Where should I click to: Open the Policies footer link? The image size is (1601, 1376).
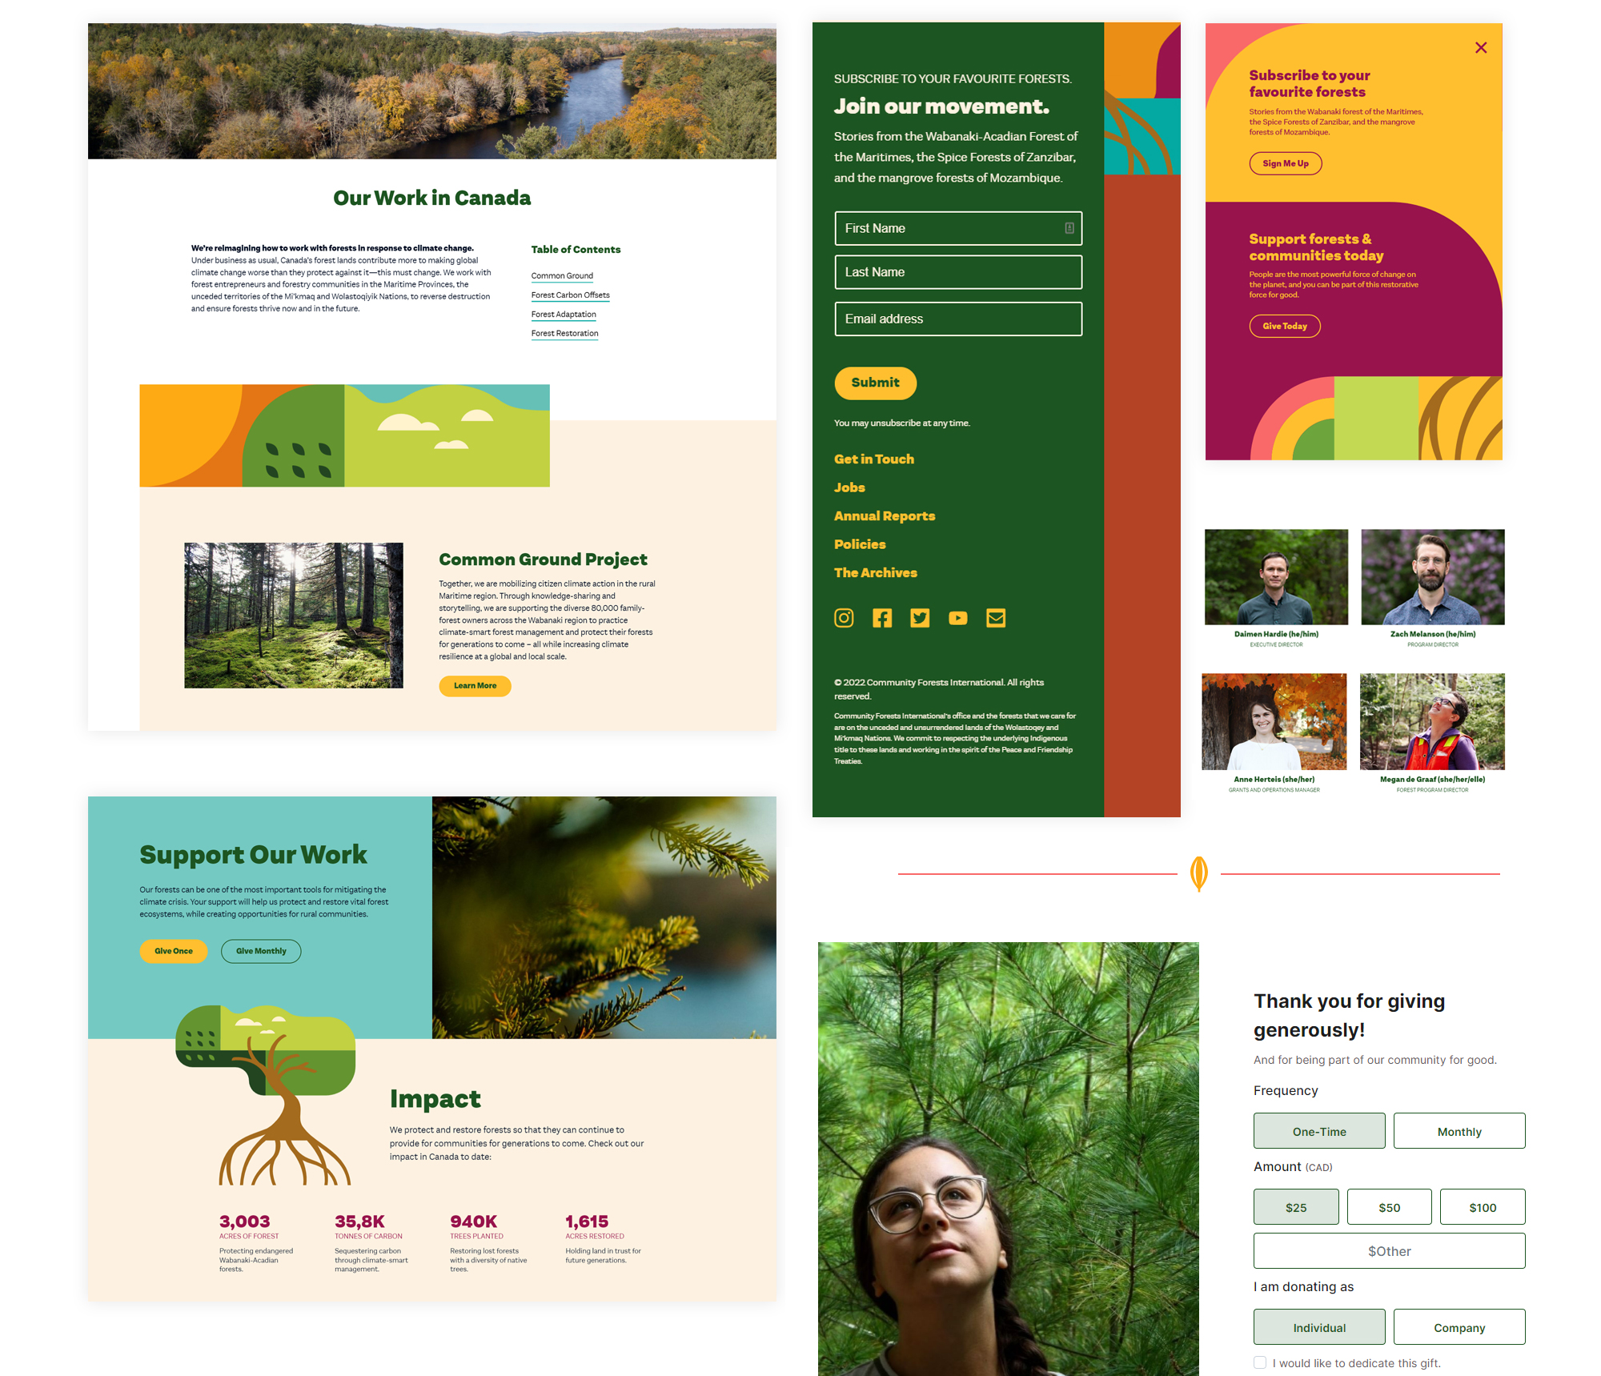(860, 544)
